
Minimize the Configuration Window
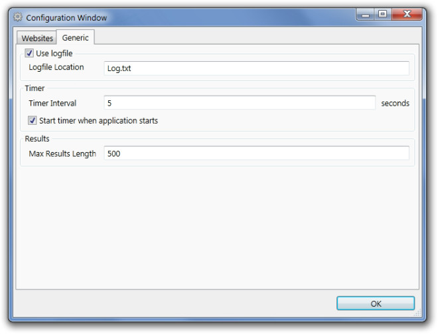pos(366,14)
